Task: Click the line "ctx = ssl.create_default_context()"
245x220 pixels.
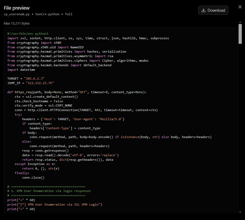Action: (46, 97)
